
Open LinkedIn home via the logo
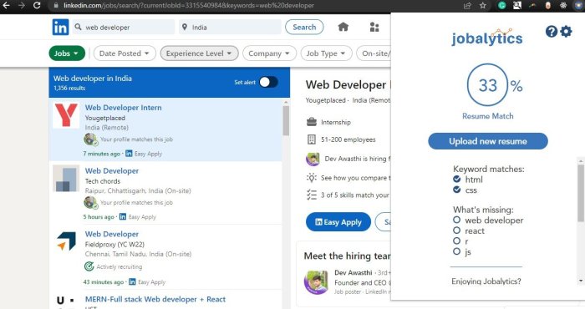60,28
